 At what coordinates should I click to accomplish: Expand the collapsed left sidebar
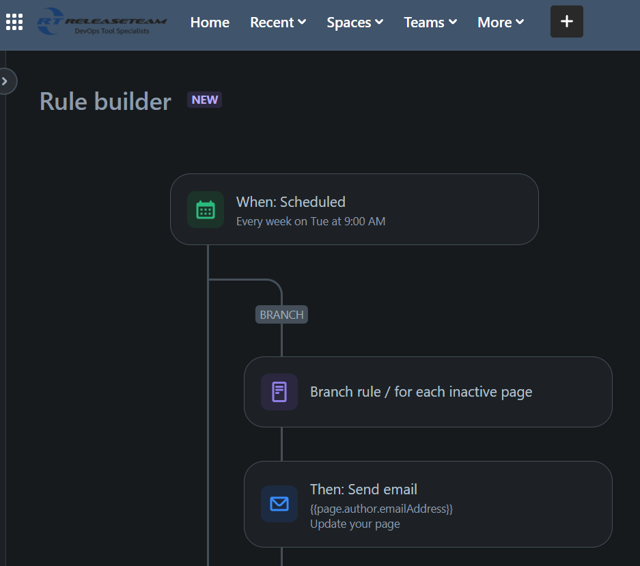coord(5,81)
